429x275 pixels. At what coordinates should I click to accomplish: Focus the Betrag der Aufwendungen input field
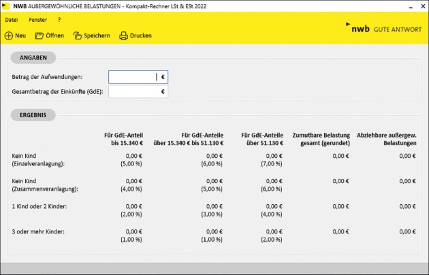(133, 77)
